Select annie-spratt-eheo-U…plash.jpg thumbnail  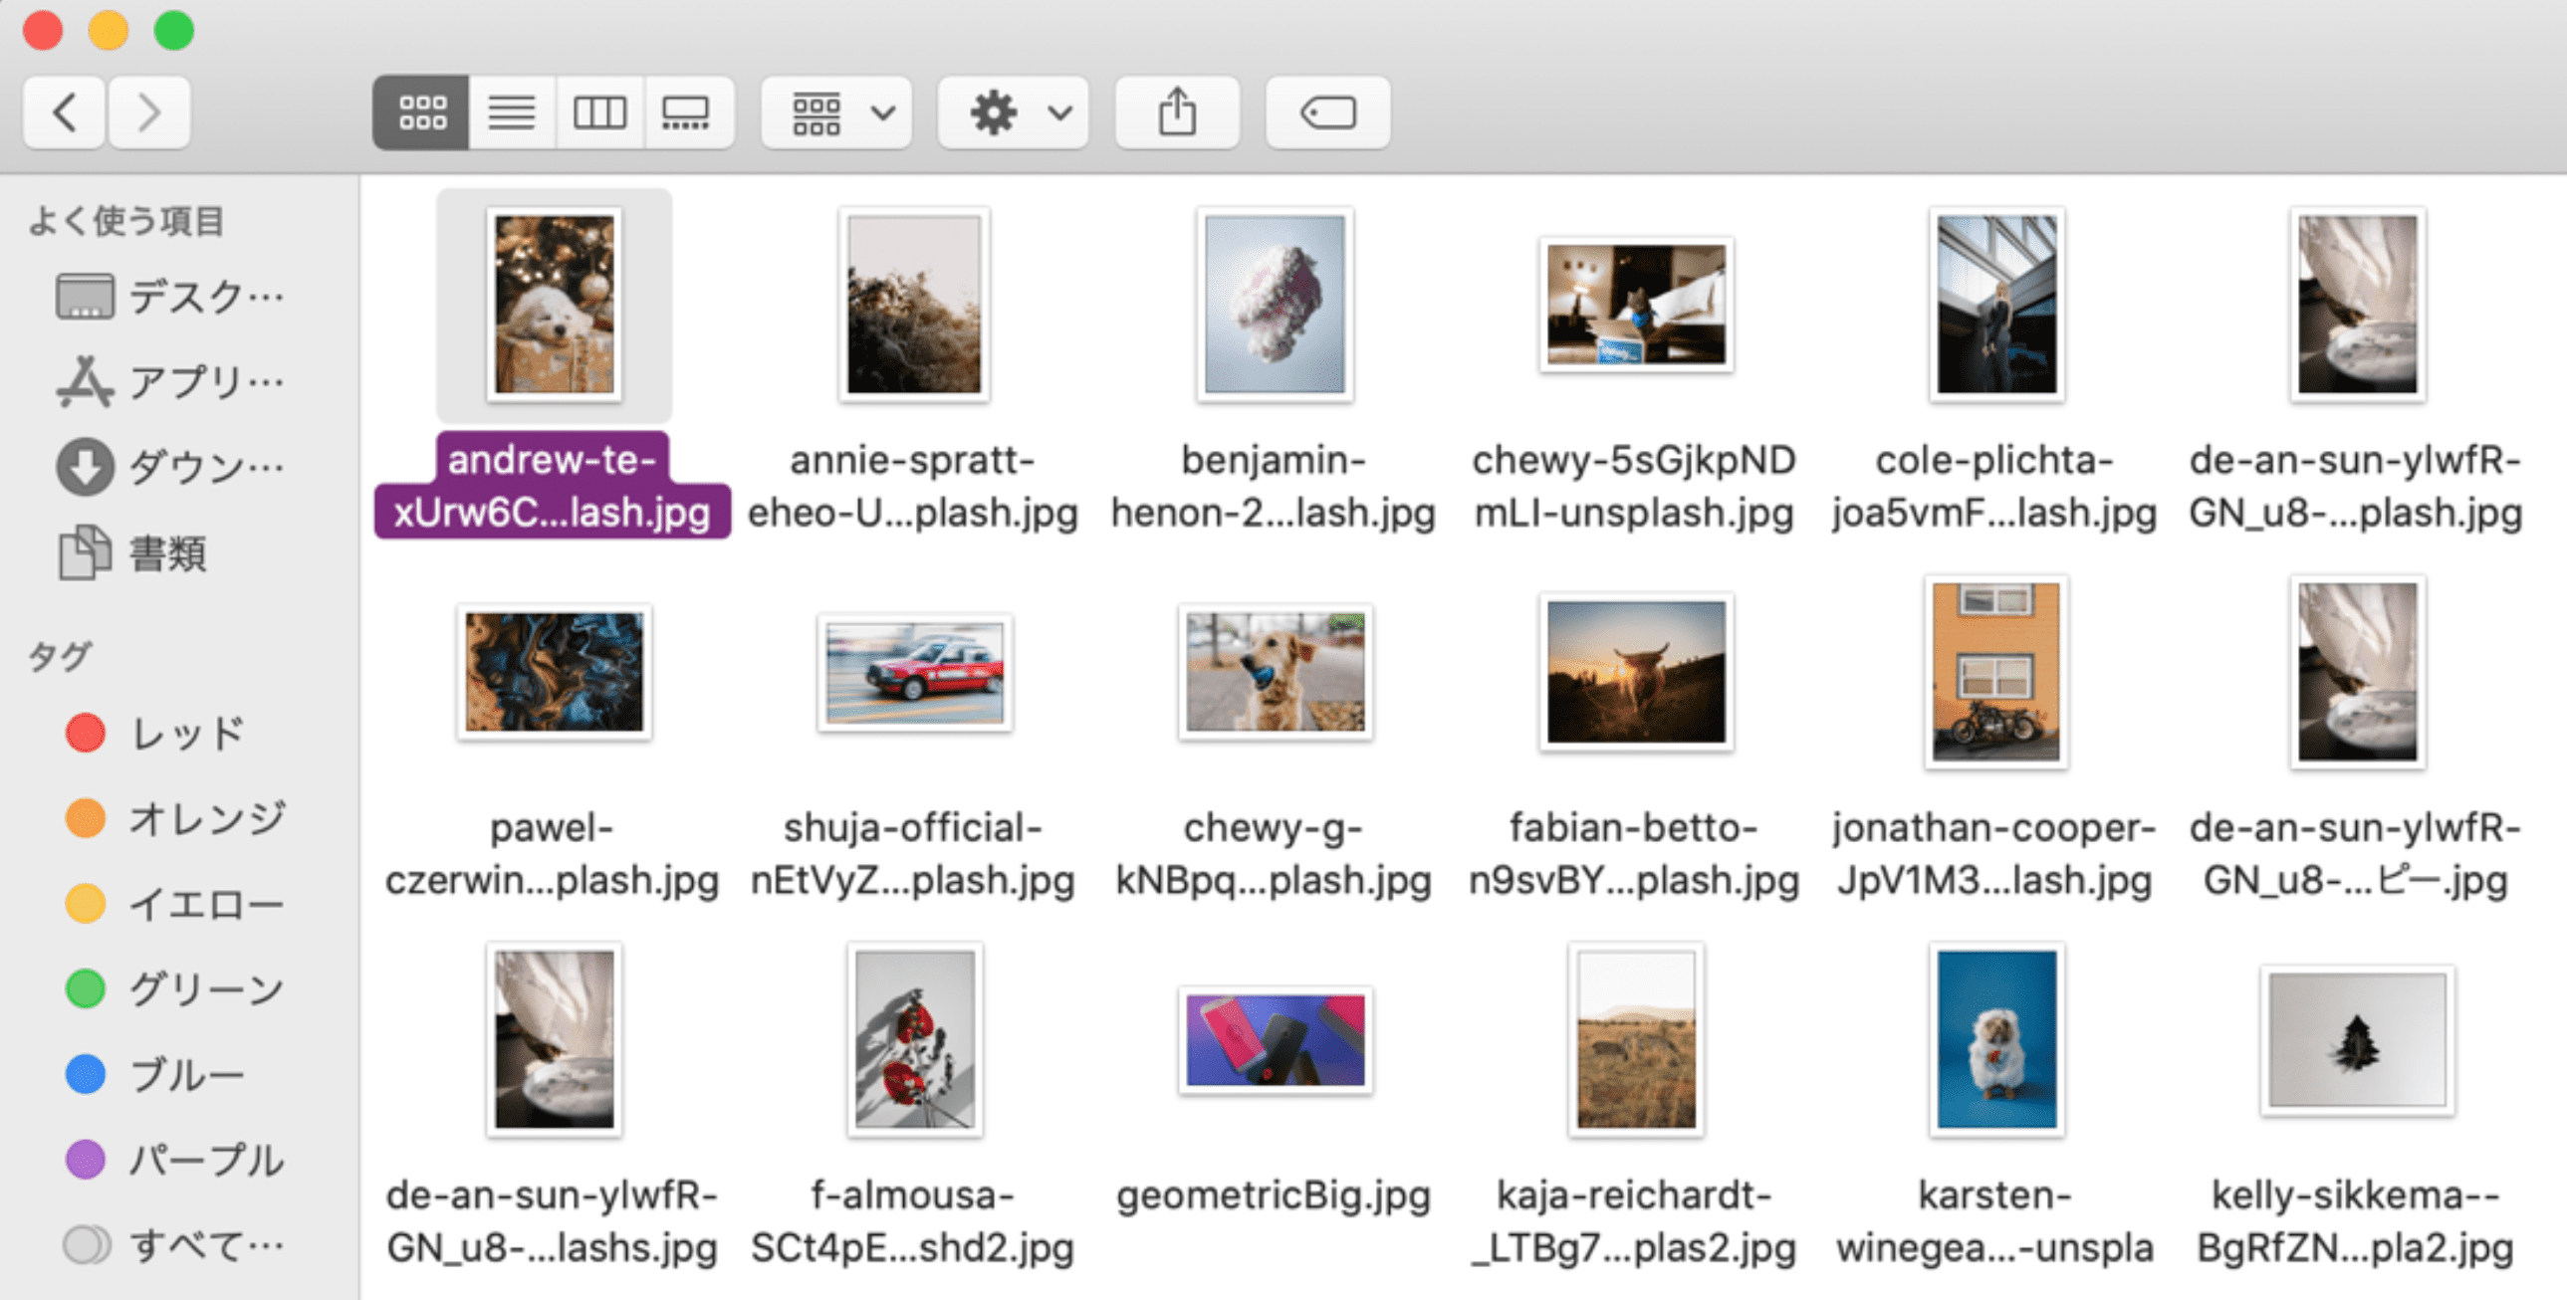[914, 305]
